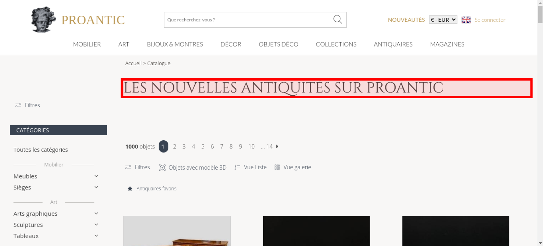Switch to Vue Liste layout
The height and width of the screenshot is (246, 543).
(251, 167)
